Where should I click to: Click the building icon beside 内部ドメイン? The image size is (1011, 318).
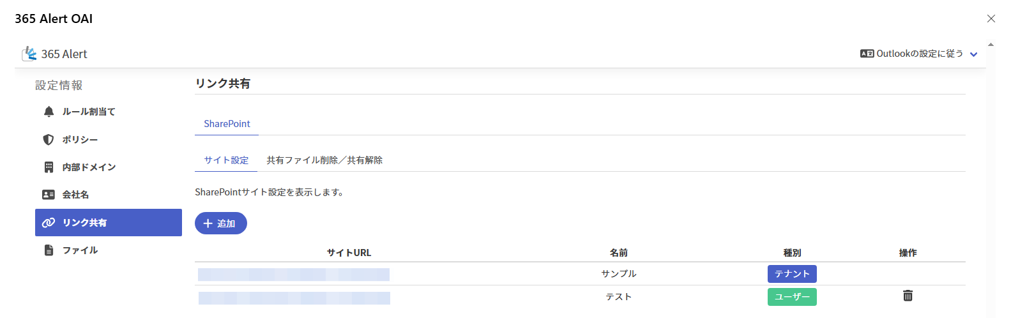(x=49, y=167)
